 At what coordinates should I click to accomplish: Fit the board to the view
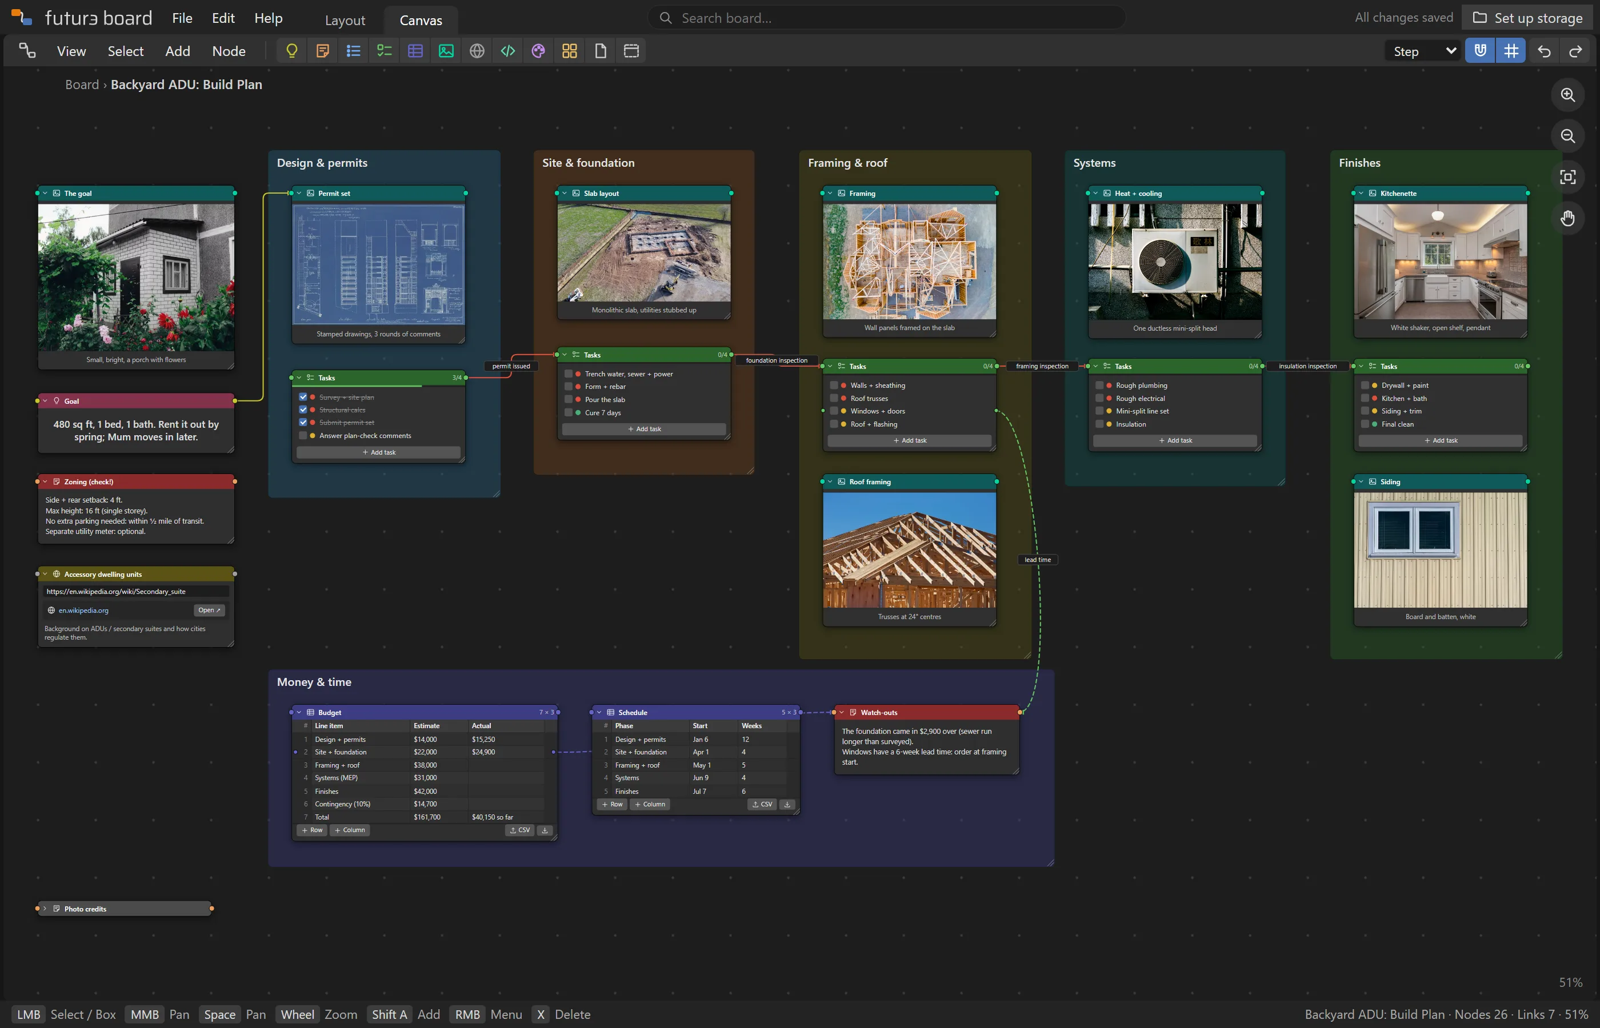click(x=1567, y=177)
